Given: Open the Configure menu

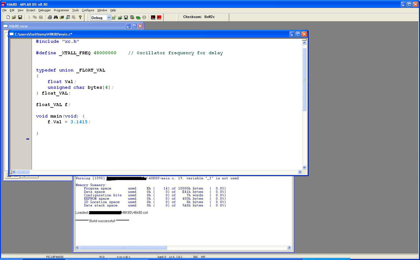Looking at the screenshot, I should point(88,10).
